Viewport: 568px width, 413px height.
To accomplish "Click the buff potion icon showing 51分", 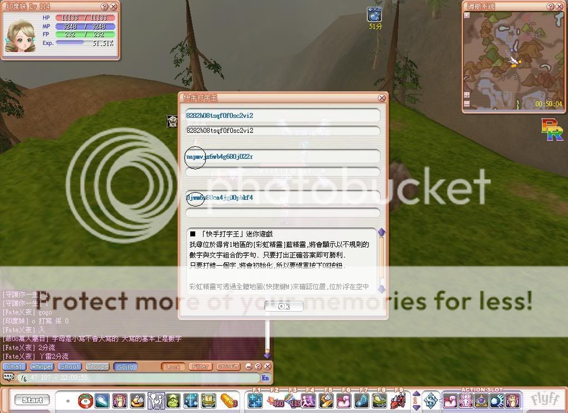I will click(376, 14).
